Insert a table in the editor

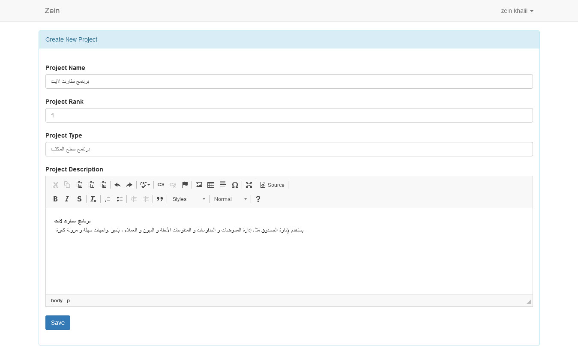click(210, 185)
